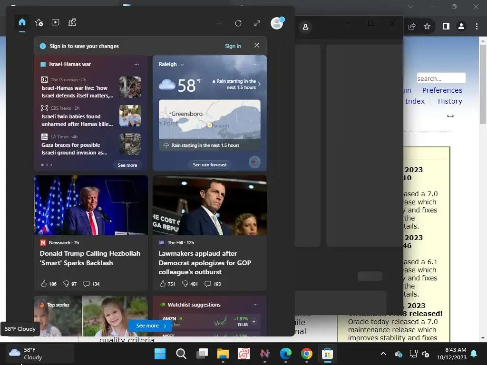Open Watchlist suggestions options menu
This screenshot has width=487, height=365.
point(255,305)
